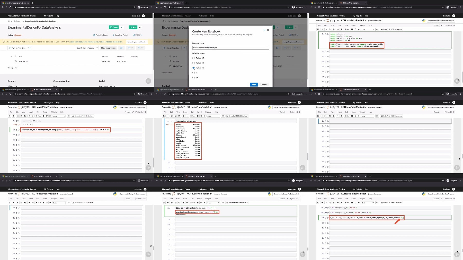Viewport: 463px width, 260px height.
Task: Open Code cell-type dropdown in houseprice_df.dtypes notebook
Action: click(x=213, y=116)
